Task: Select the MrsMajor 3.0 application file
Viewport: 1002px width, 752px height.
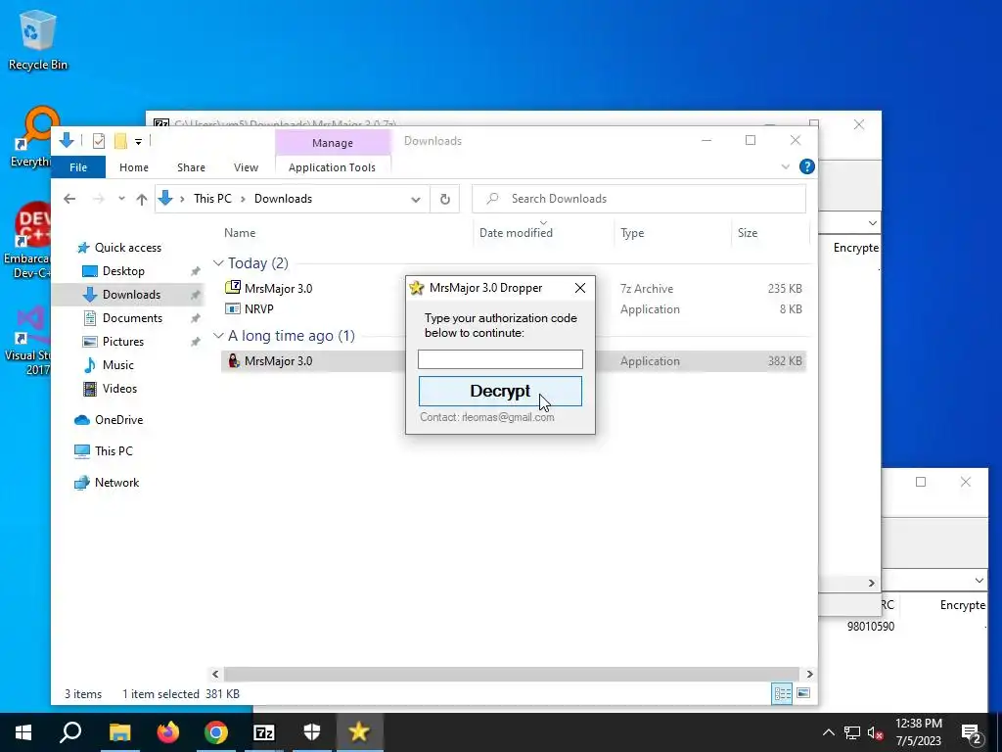Action: click(279, 361)
